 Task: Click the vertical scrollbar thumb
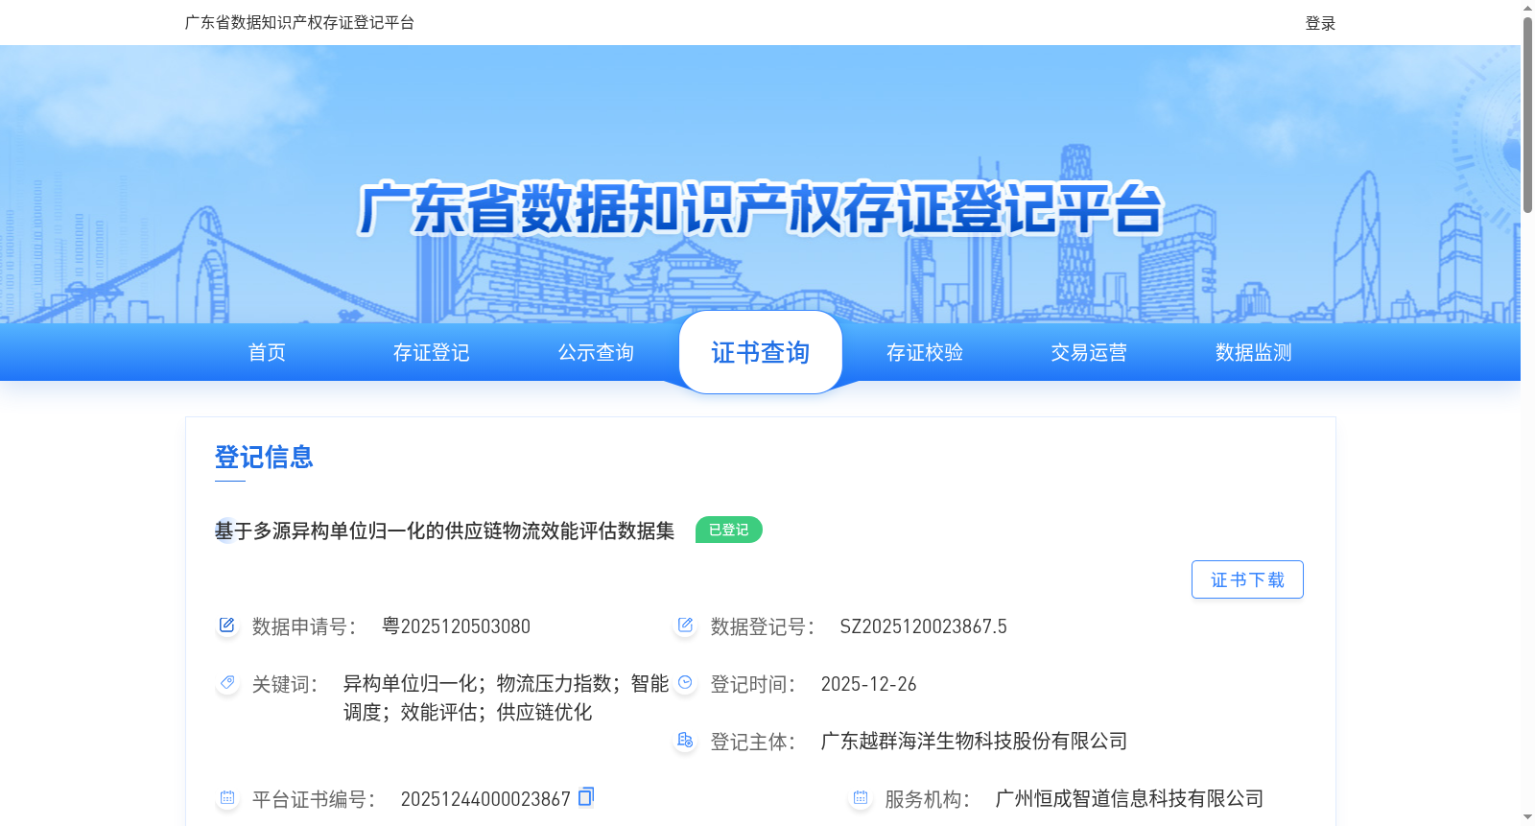[x=1527, y=113]
